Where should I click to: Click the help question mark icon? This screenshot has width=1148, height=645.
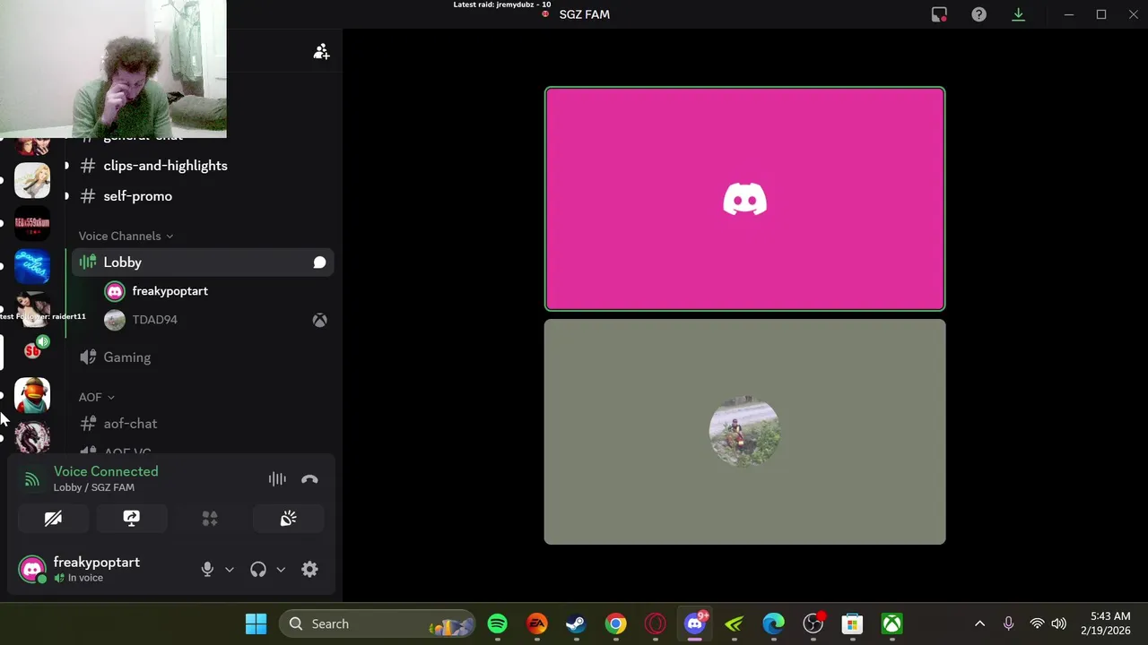978,14
